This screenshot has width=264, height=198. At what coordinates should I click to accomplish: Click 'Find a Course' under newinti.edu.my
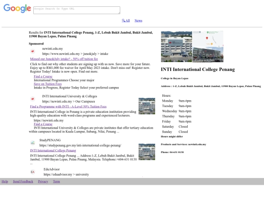coord(43,124)
